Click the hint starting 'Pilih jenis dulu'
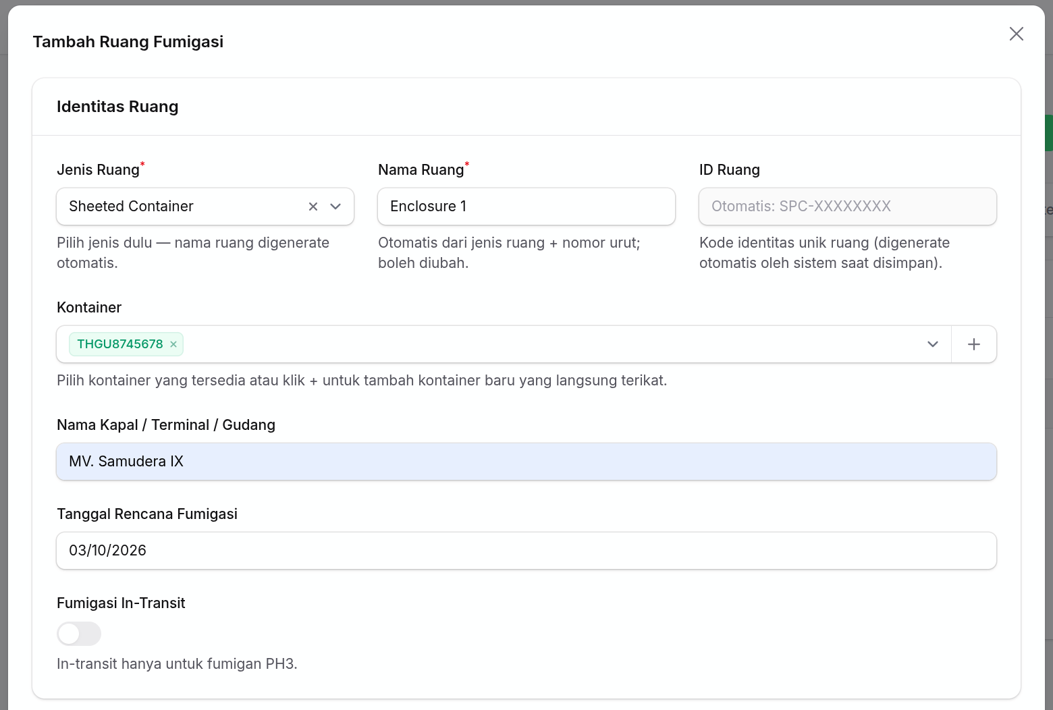The image size is (1053, 710). point(193,253)
